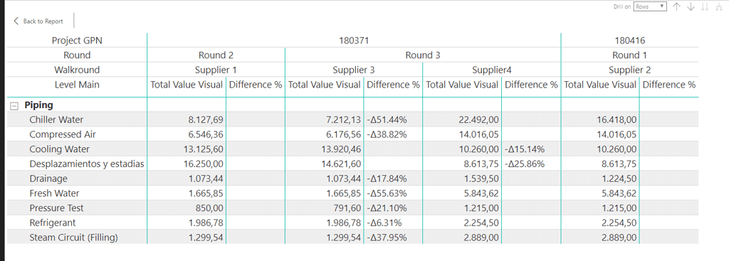Screen dimensions: 729x261
Task: Open the Drill on Rows dropdown
Action: pyautogui.click(x=650, y=6)
